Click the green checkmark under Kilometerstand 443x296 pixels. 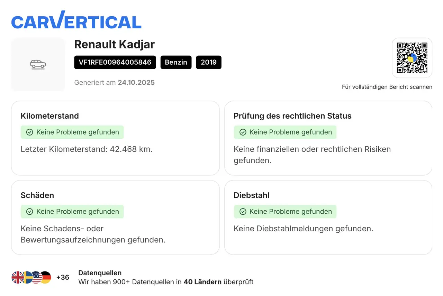coord(30,132)
